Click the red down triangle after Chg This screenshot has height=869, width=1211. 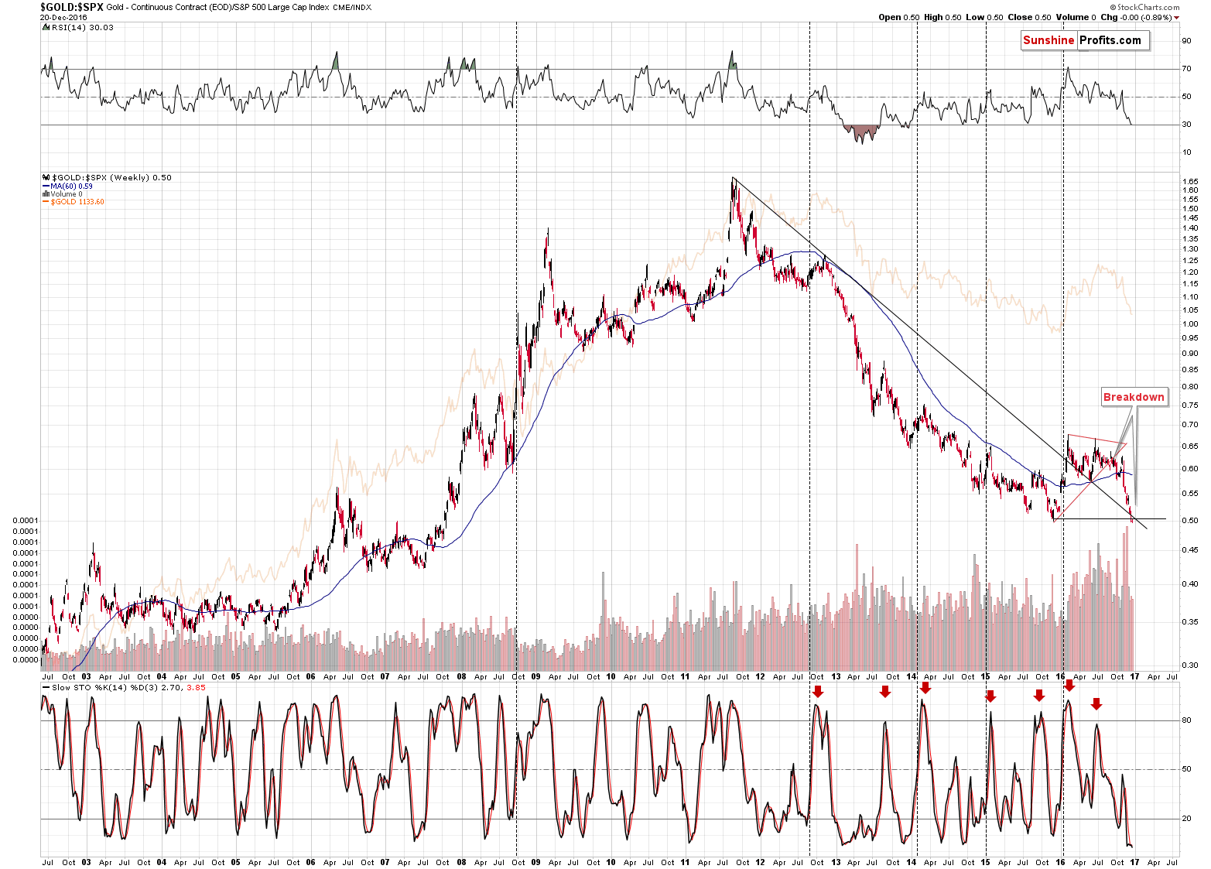tap(1176, 18)
